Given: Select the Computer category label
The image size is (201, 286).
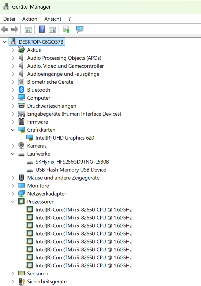Looking at the screenshot, I should [x=39, y=98].
